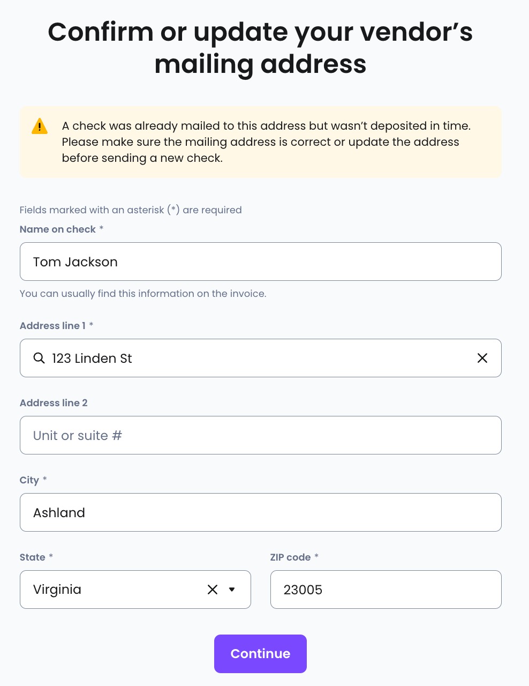
Task: Click the Name on check label
Action: pos(58,229)
